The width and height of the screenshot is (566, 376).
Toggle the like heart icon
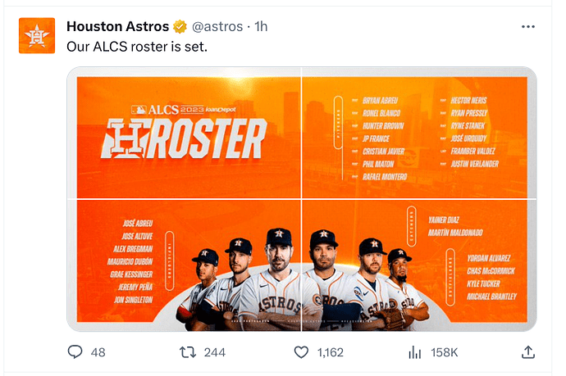point(301,352)
